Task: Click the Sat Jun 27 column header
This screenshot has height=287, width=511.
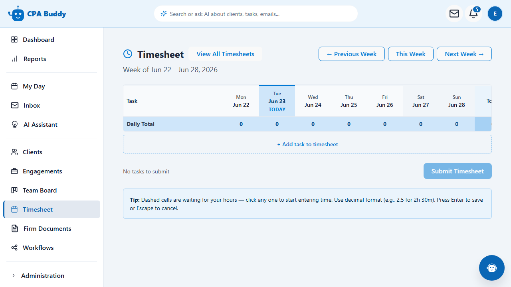Action: (421, 101)
